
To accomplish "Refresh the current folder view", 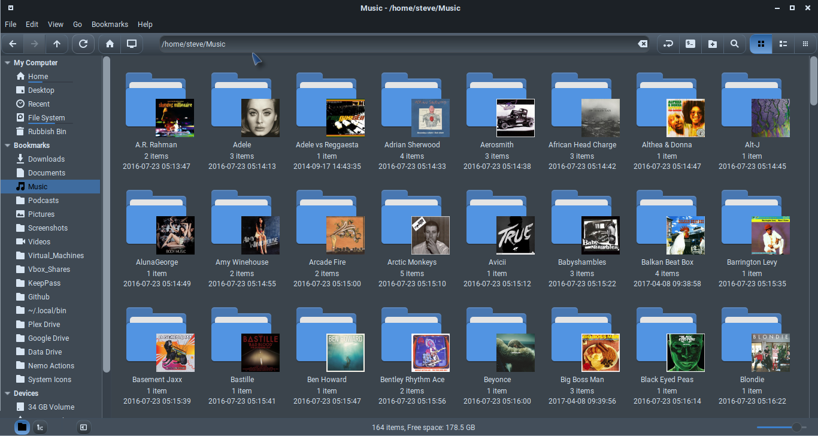I will point(83,44).
